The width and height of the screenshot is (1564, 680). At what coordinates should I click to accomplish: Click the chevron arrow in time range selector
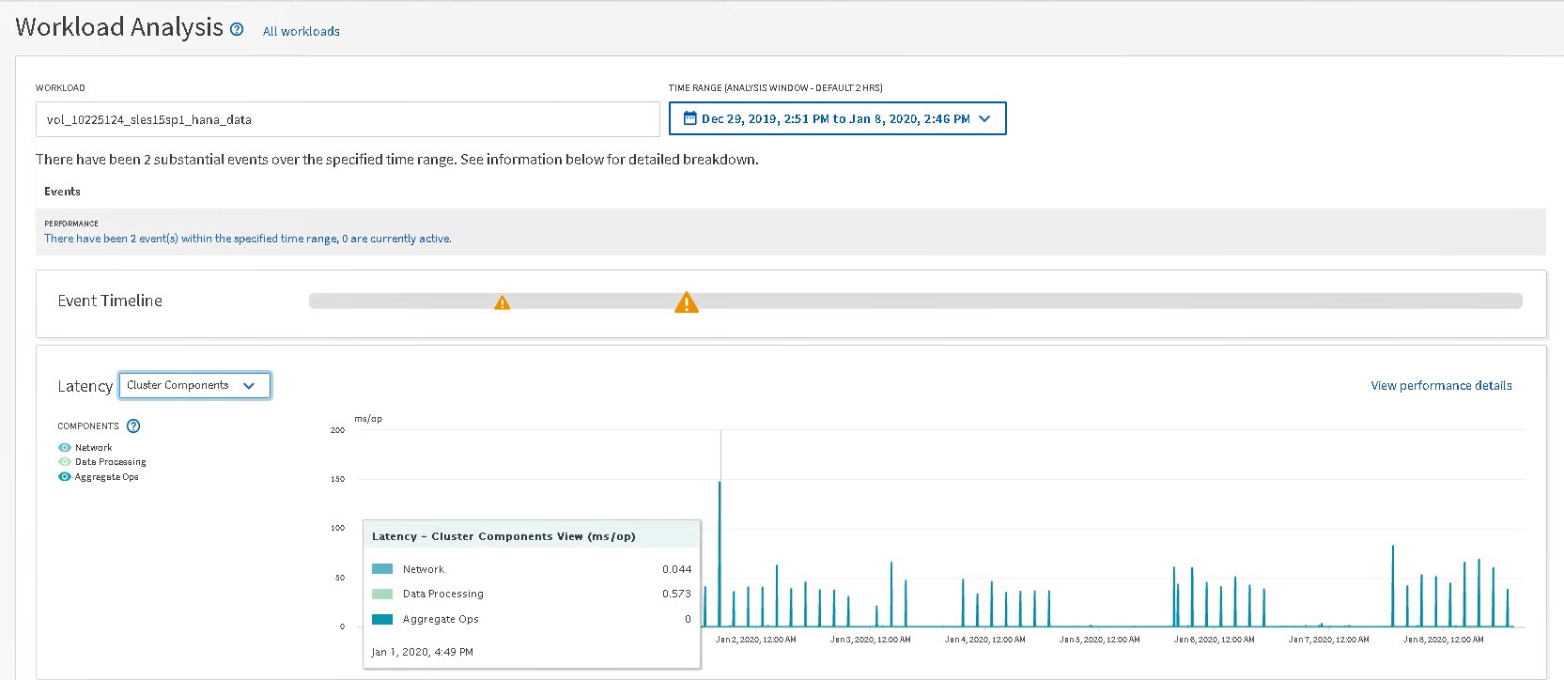point(984,118)
